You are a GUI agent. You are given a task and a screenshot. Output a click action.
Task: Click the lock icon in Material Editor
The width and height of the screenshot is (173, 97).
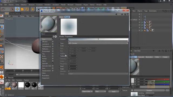(x=125, y=14)
